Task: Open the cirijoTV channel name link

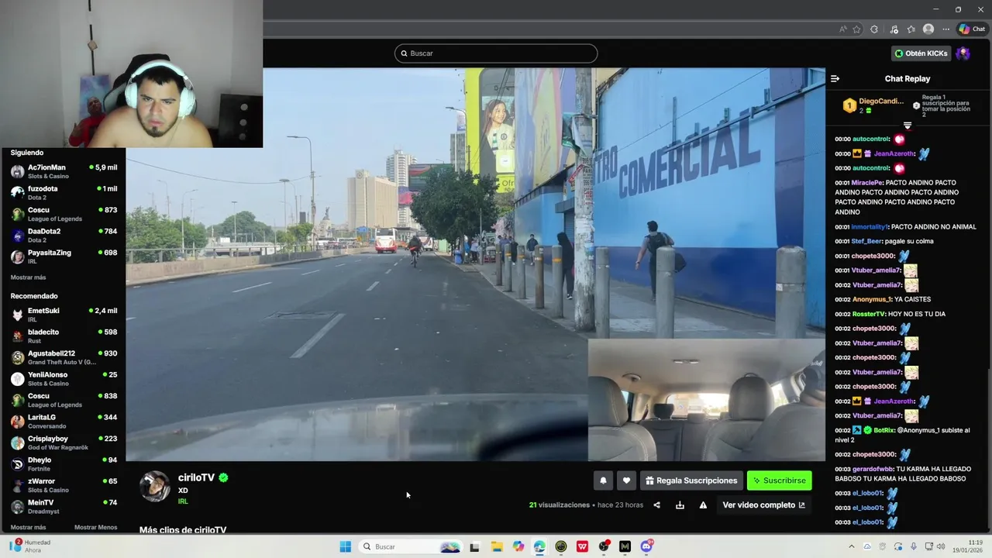Action: point(196,477)
